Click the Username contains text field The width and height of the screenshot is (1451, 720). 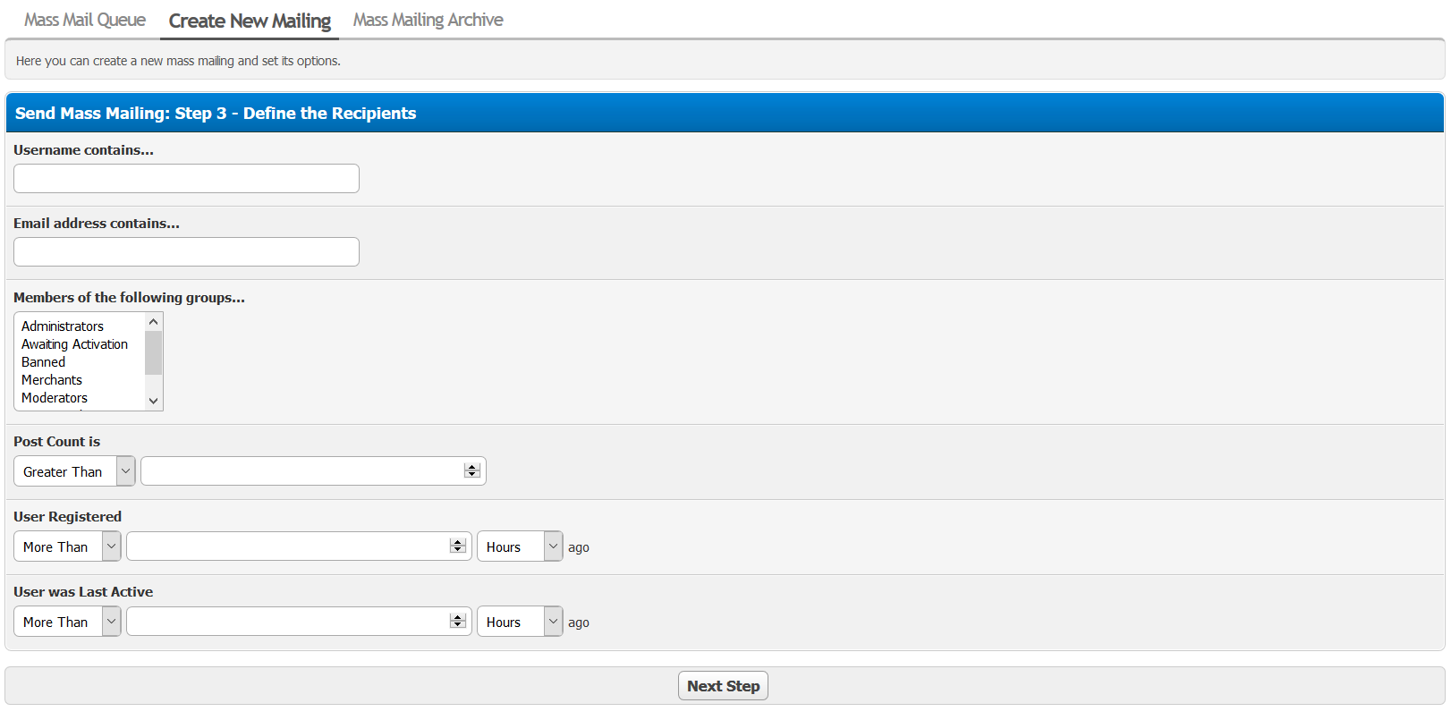(x=186, y=178)
